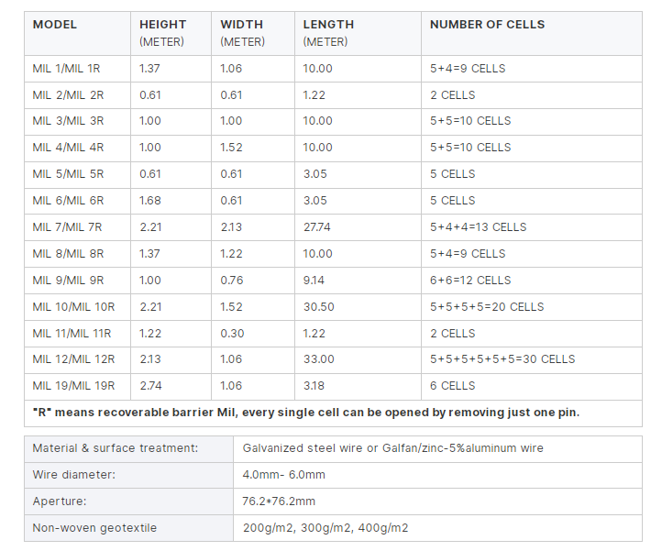Select the MIL 1/MIL 1R model cell
Viewport: 662px width, 551px height.
[78, 69]
